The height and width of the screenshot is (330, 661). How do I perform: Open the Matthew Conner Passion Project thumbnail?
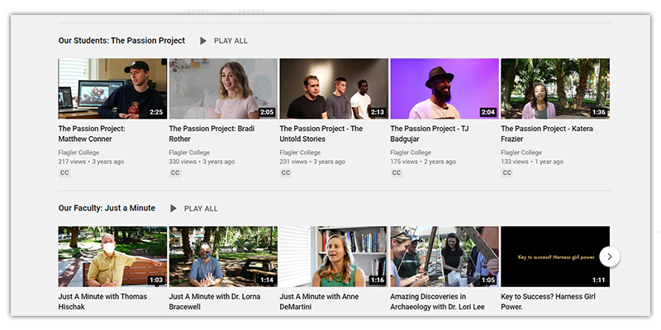112,88
